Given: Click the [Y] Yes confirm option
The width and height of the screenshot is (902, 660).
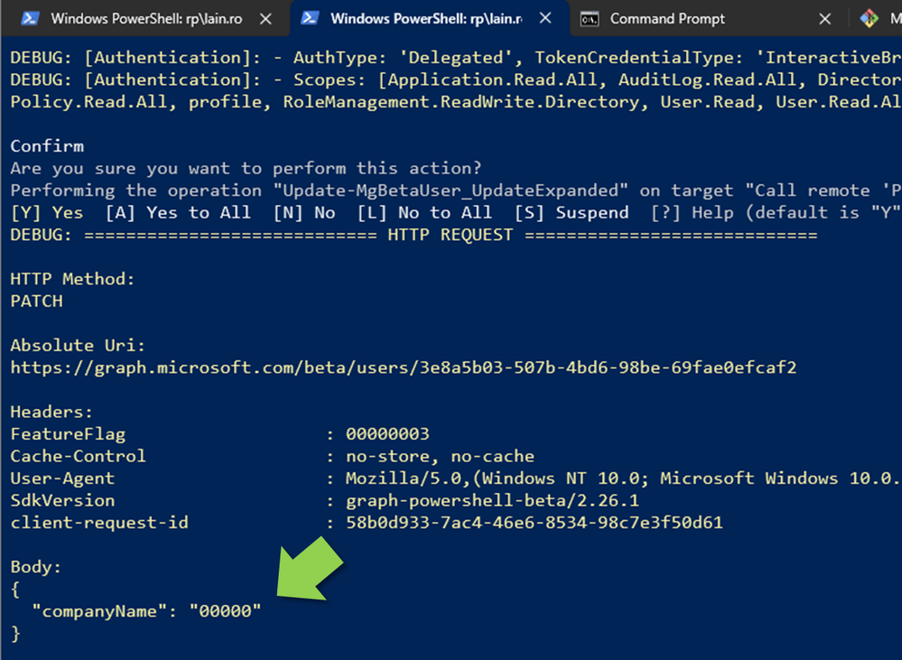Looking at the screenshot, I should coord(47,212).
